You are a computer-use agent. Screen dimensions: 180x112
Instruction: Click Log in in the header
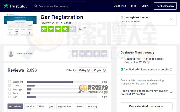pos(145,6)
